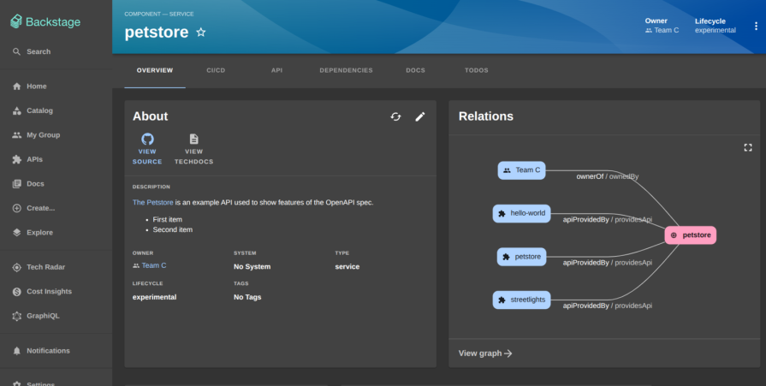Stay on the Overview tab
This screenshot has height=386, width=766.
(155, 70)
